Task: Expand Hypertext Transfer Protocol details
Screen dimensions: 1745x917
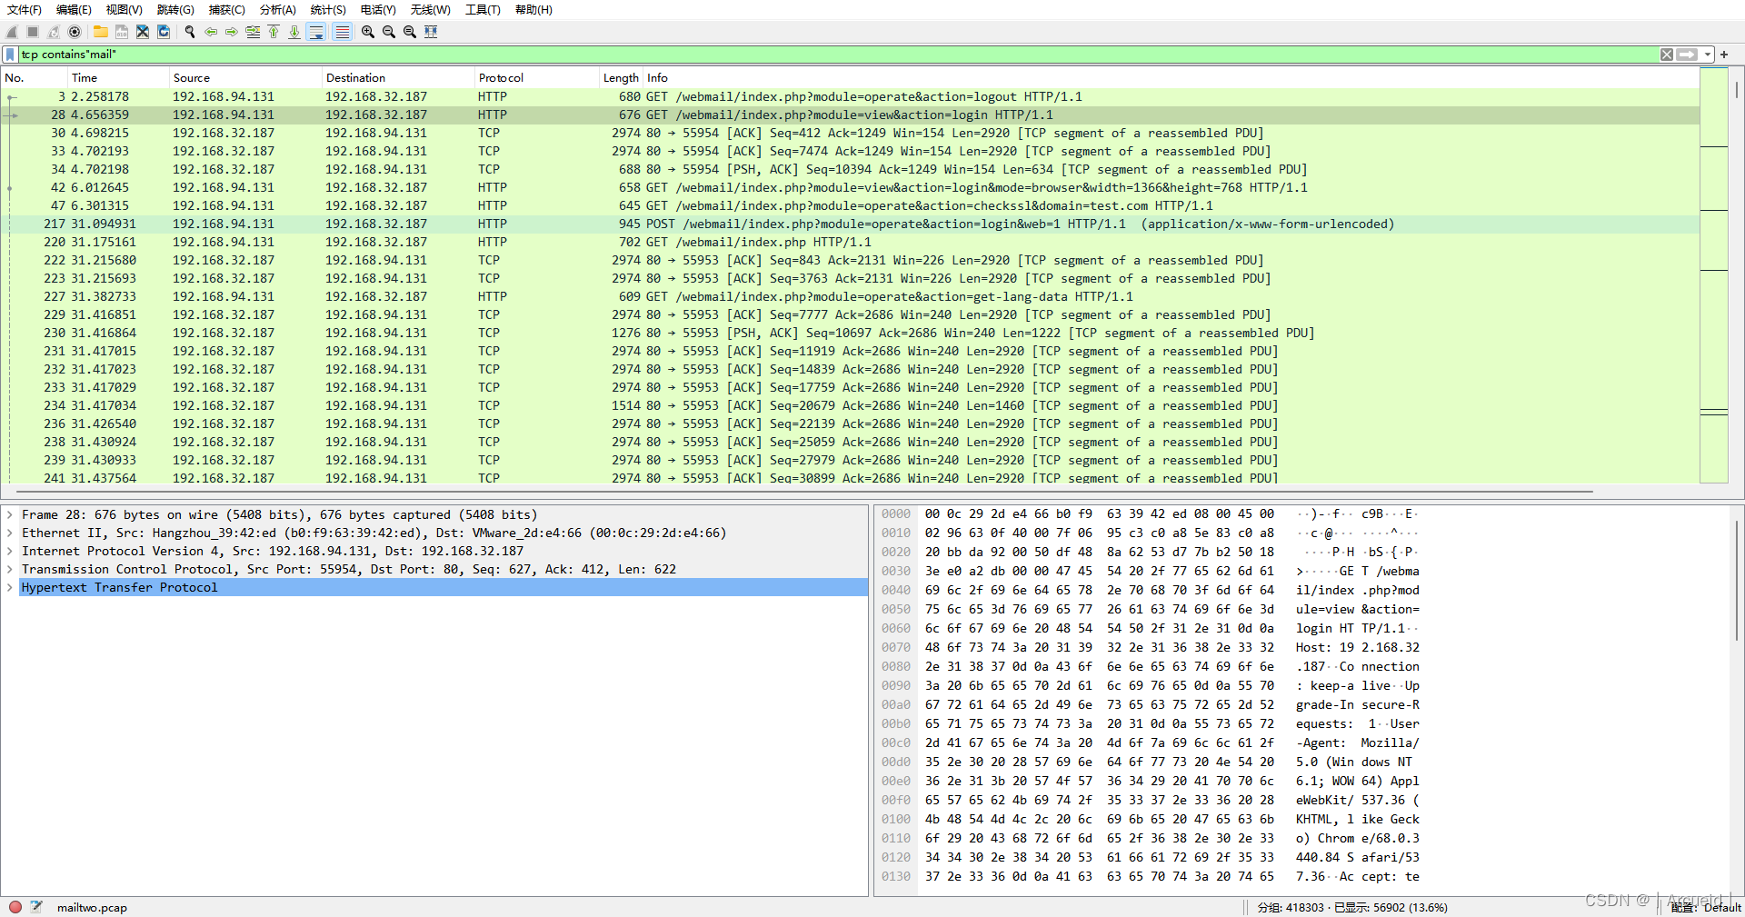Action: coord(10,588)
